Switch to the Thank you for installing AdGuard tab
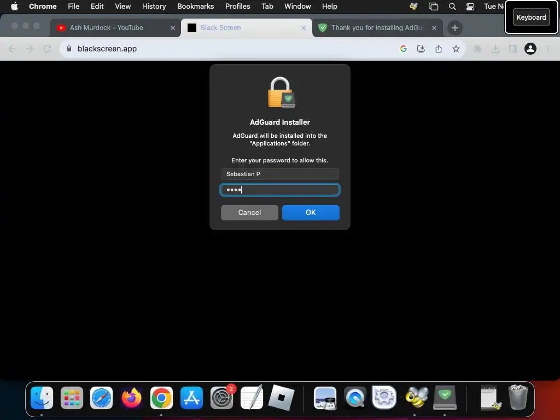This screenshot has width=560, height=420. tap(377, 27)
